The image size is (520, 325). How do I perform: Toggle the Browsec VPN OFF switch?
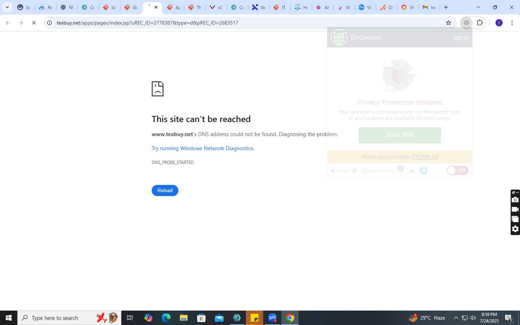pos(458,170)
